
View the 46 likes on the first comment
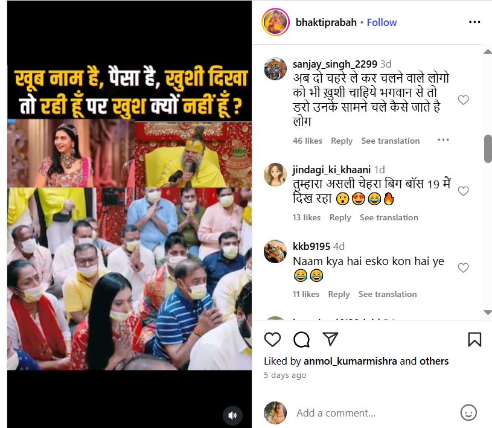(x=307, y=141)
